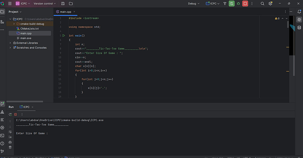Toggle the Project tool window sidebar button
Screen dimensions: 303x158
2,12
